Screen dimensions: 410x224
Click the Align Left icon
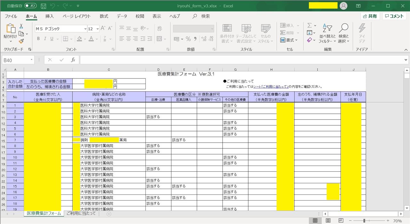[x=121, y=39]
